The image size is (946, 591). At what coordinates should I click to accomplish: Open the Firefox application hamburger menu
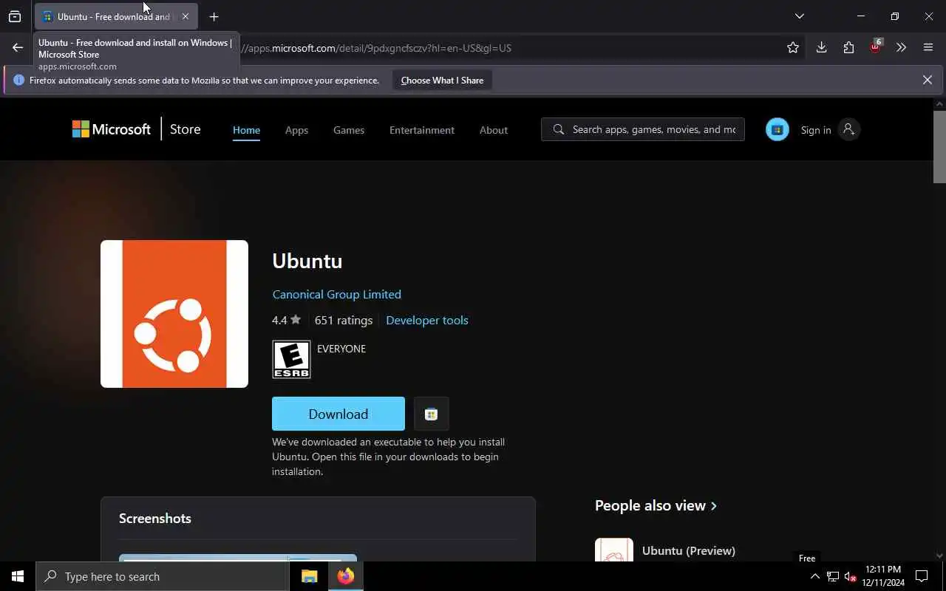928,48
